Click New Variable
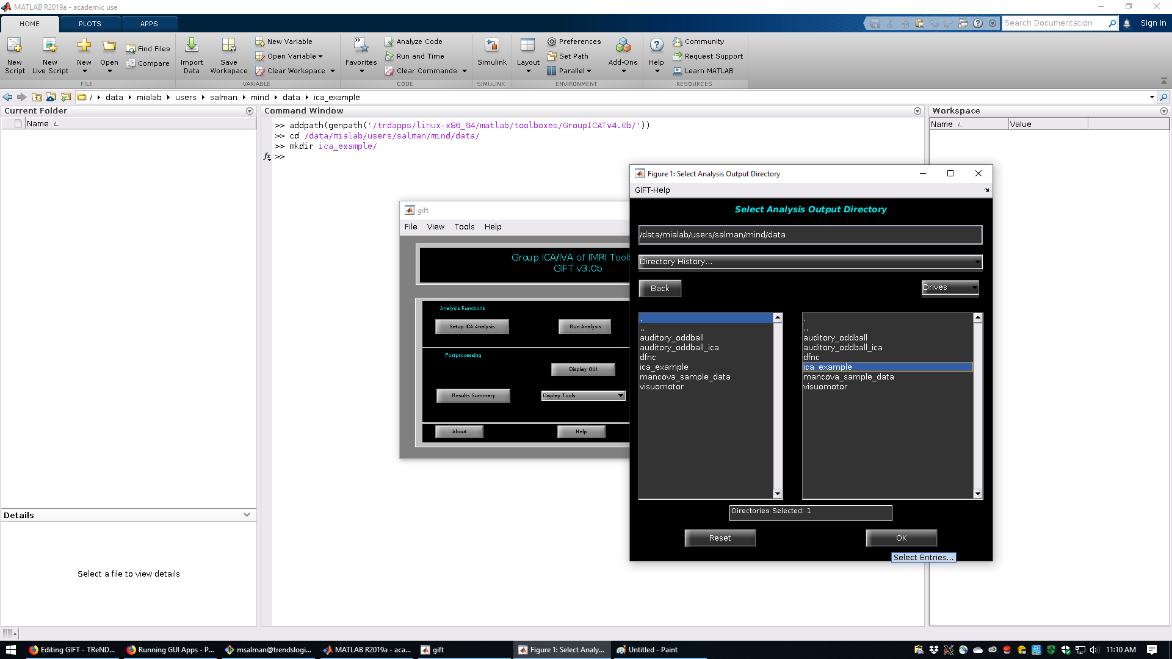This screenshot has width=1172, height=659. pyautogui.click(x=284, y=41)
